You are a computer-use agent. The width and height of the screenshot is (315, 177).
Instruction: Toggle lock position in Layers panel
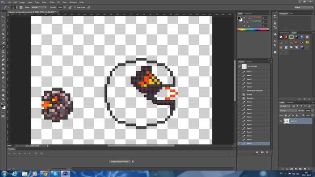293,116
